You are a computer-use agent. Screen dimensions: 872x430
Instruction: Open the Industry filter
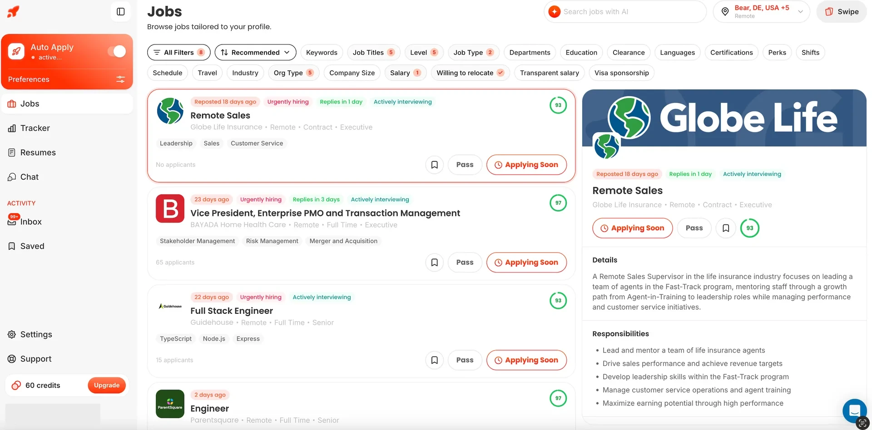(245, 73)
